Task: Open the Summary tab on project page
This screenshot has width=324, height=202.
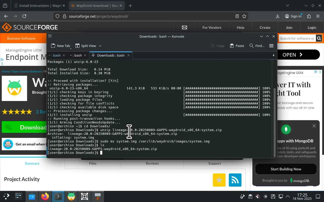Action: pyautogui.click(x=32, y=163)
